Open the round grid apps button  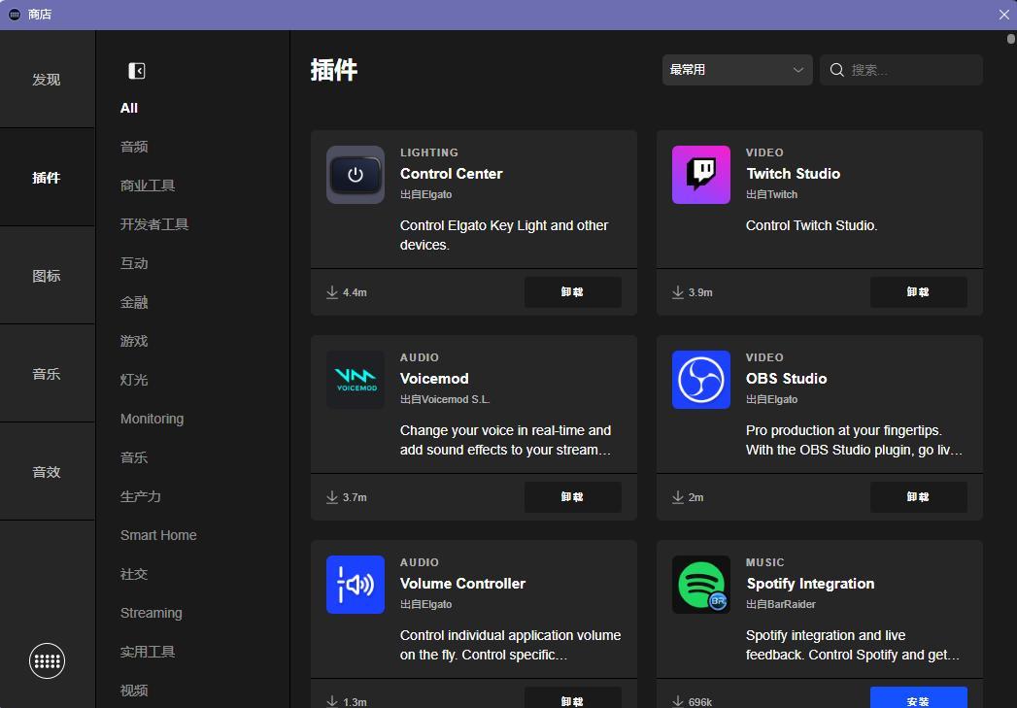(x=47, y=660)
